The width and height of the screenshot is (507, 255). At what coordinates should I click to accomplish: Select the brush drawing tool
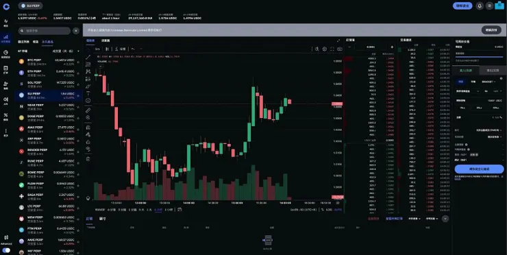point(88,86)
